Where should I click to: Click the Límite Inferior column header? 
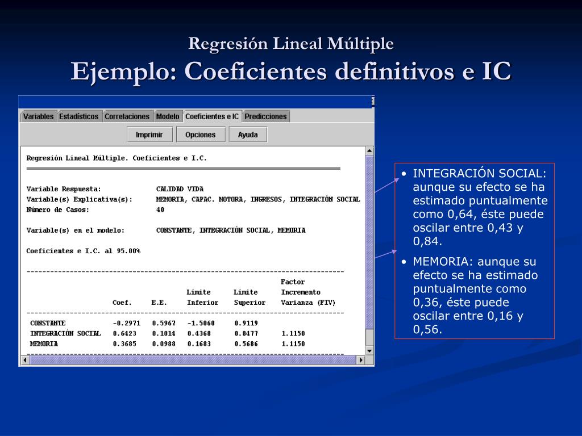(202, 297)
